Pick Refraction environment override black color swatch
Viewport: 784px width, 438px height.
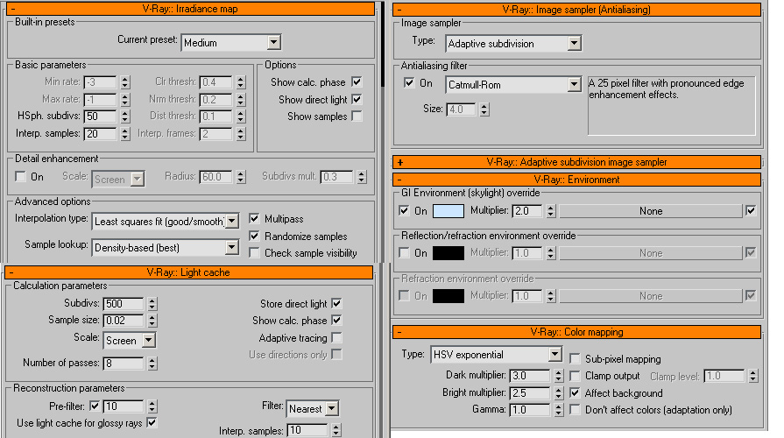(x=449, y=296)
